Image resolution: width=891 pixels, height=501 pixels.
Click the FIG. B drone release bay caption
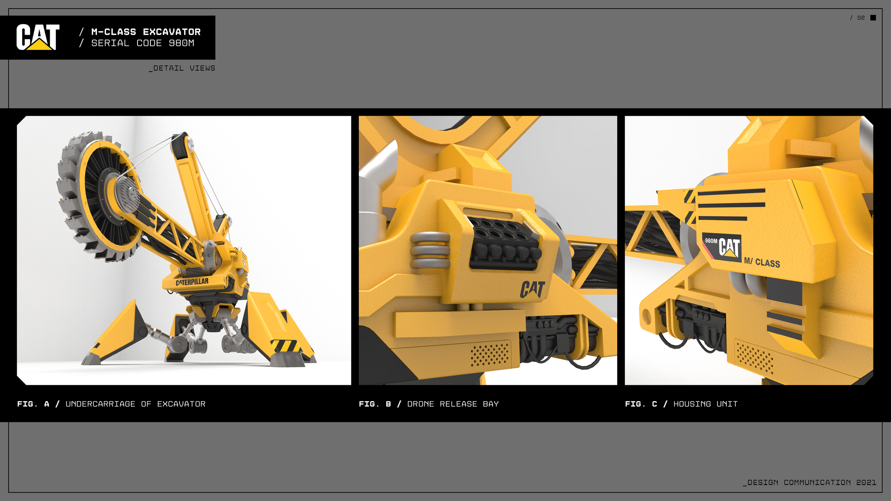tap(428, 404)
